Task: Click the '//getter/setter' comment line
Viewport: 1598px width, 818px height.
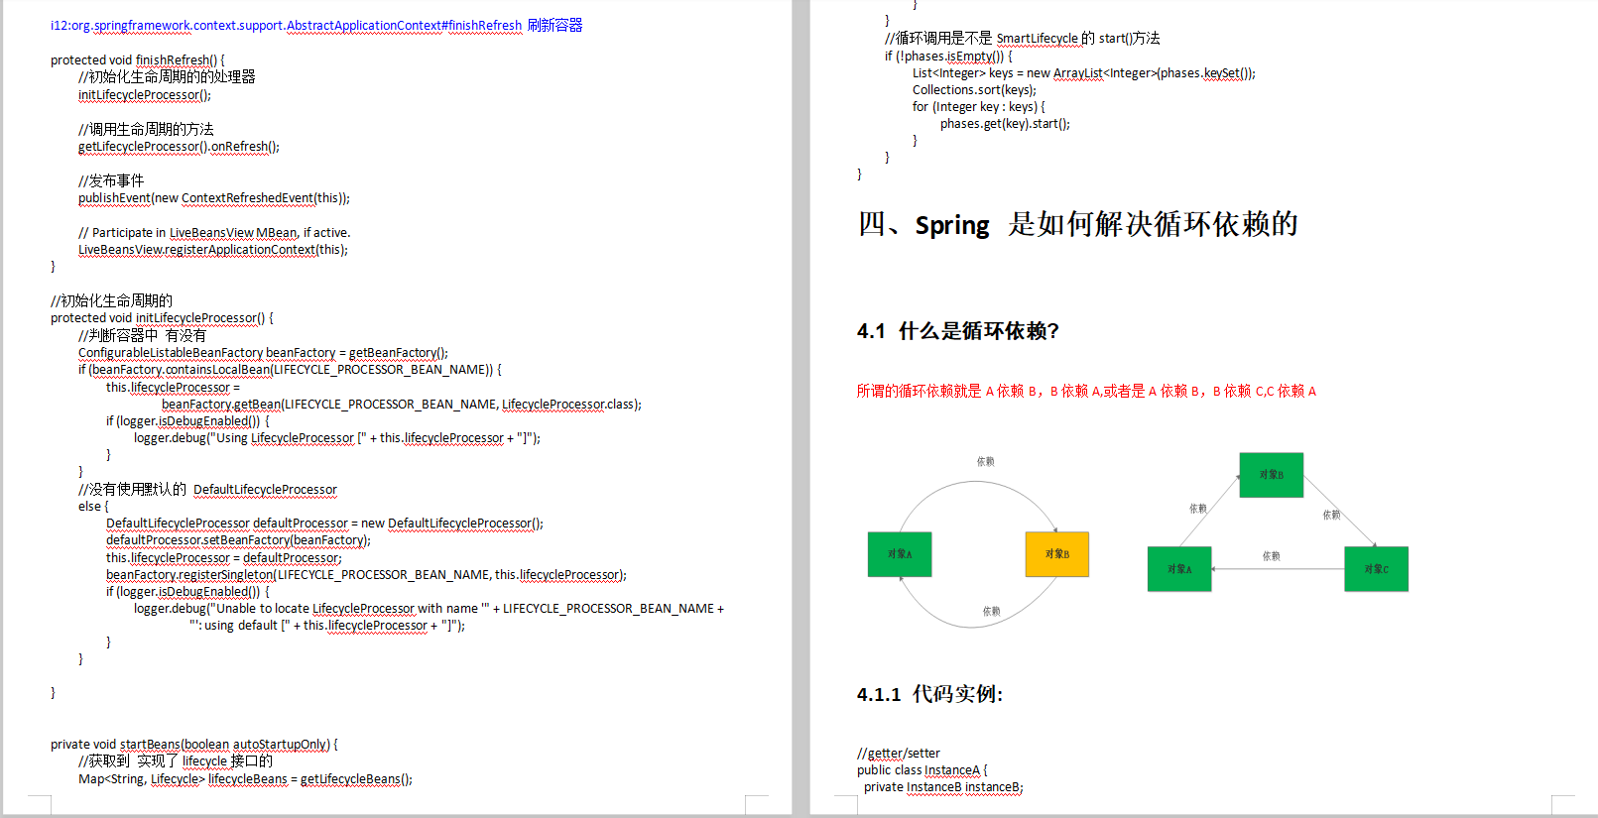Action: click(x=899, y=754)
